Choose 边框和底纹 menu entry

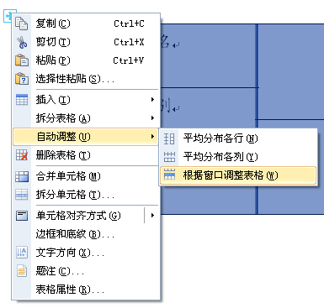pyautogui.click(x=86, y=234)
